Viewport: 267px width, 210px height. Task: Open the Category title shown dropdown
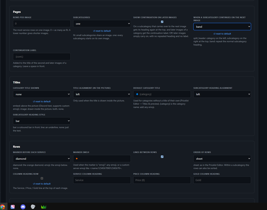[42, 94]
